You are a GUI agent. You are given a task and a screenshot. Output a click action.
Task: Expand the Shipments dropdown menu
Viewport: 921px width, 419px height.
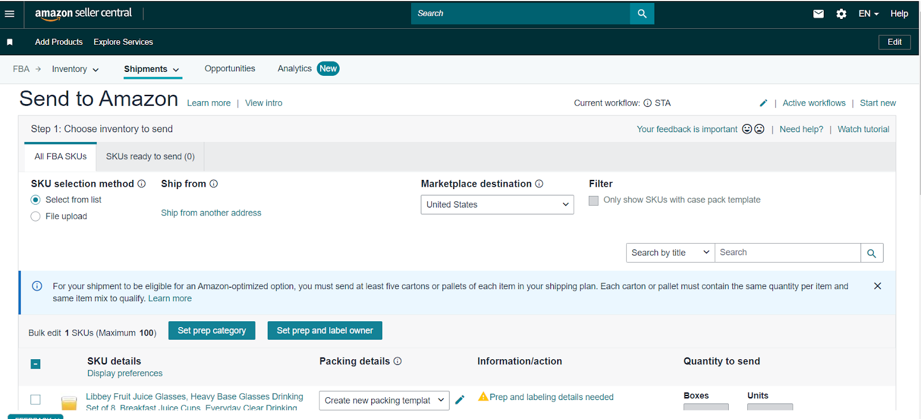(x=152, y=69)
